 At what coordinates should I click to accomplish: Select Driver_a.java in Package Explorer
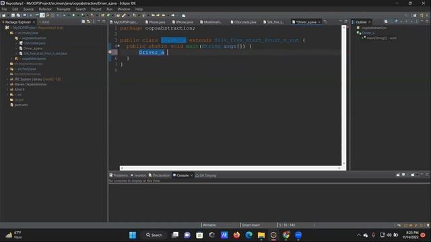[x=33, y=48]
